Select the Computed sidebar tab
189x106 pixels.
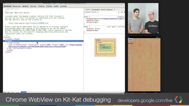pyautogui.click(x=95, y=9)
